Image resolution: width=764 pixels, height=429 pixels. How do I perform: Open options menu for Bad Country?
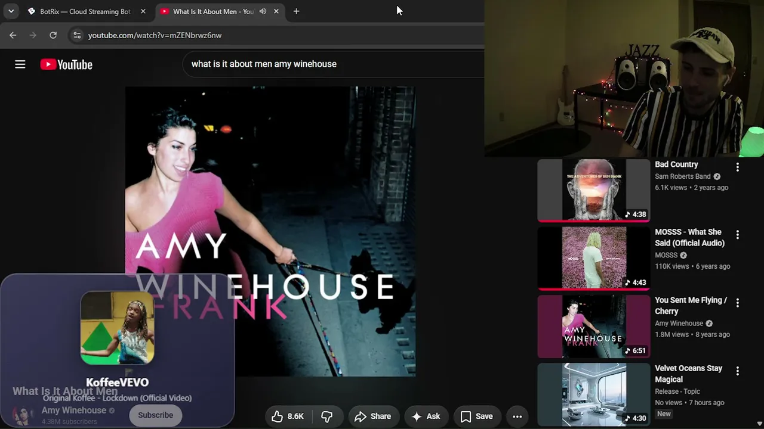[x=738, y=167]
